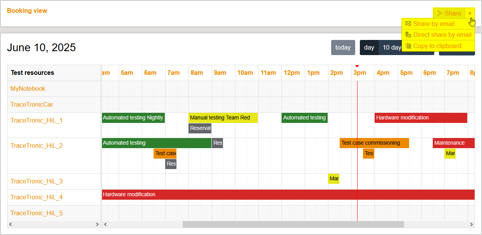
Task: Click the envelope icon for Share by email
Action: click(x=408, y=24)
